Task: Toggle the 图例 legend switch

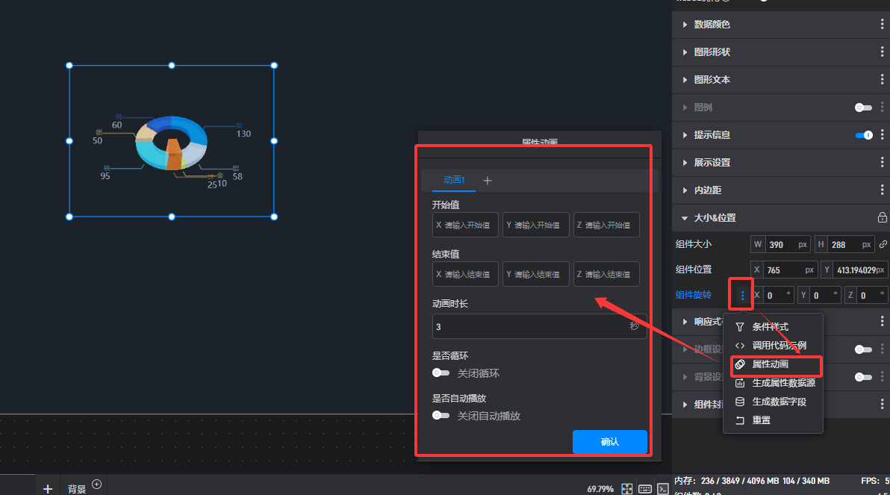Action: pyautogui.click(x=863, y=108)
